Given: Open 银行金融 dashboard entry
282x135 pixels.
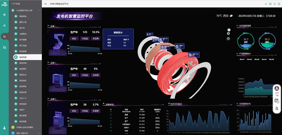Looking at the screenshot, I should [23, 46].
